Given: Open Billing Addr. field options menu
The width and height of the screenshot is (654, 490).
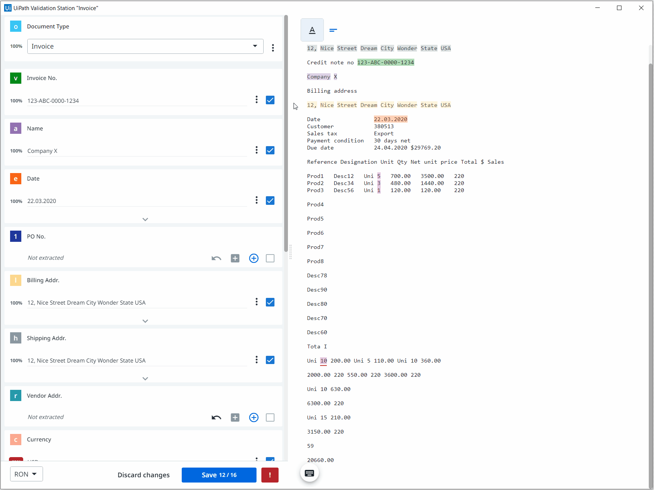Looking at the screenshot, I should [x=257, y=302].
